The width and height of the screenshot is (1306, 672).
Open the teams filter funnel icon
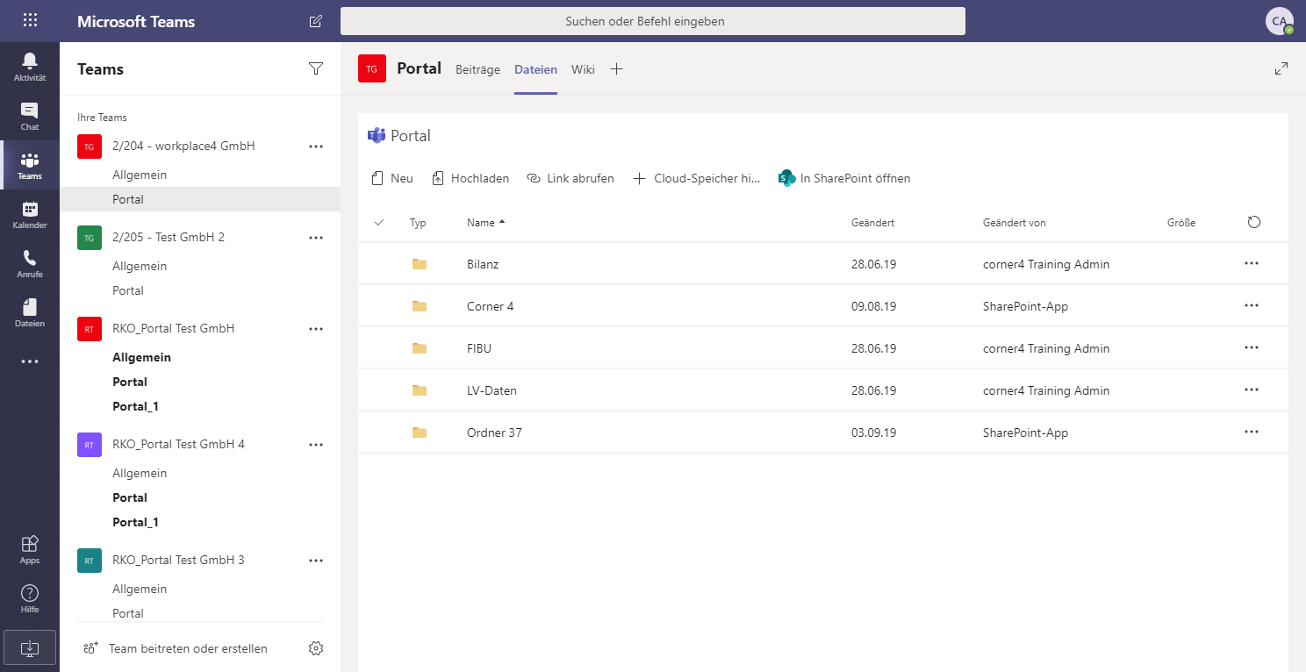[x=316, y=69]
